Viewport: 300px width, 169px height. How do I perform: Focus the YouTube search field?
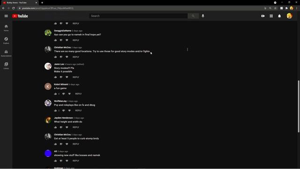coord(139,16)
